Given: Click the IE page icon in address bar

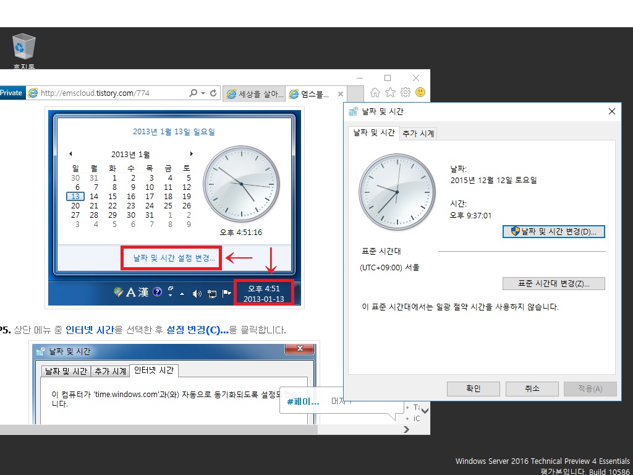Looking at the screenshot, I should (x=33, y=93).
